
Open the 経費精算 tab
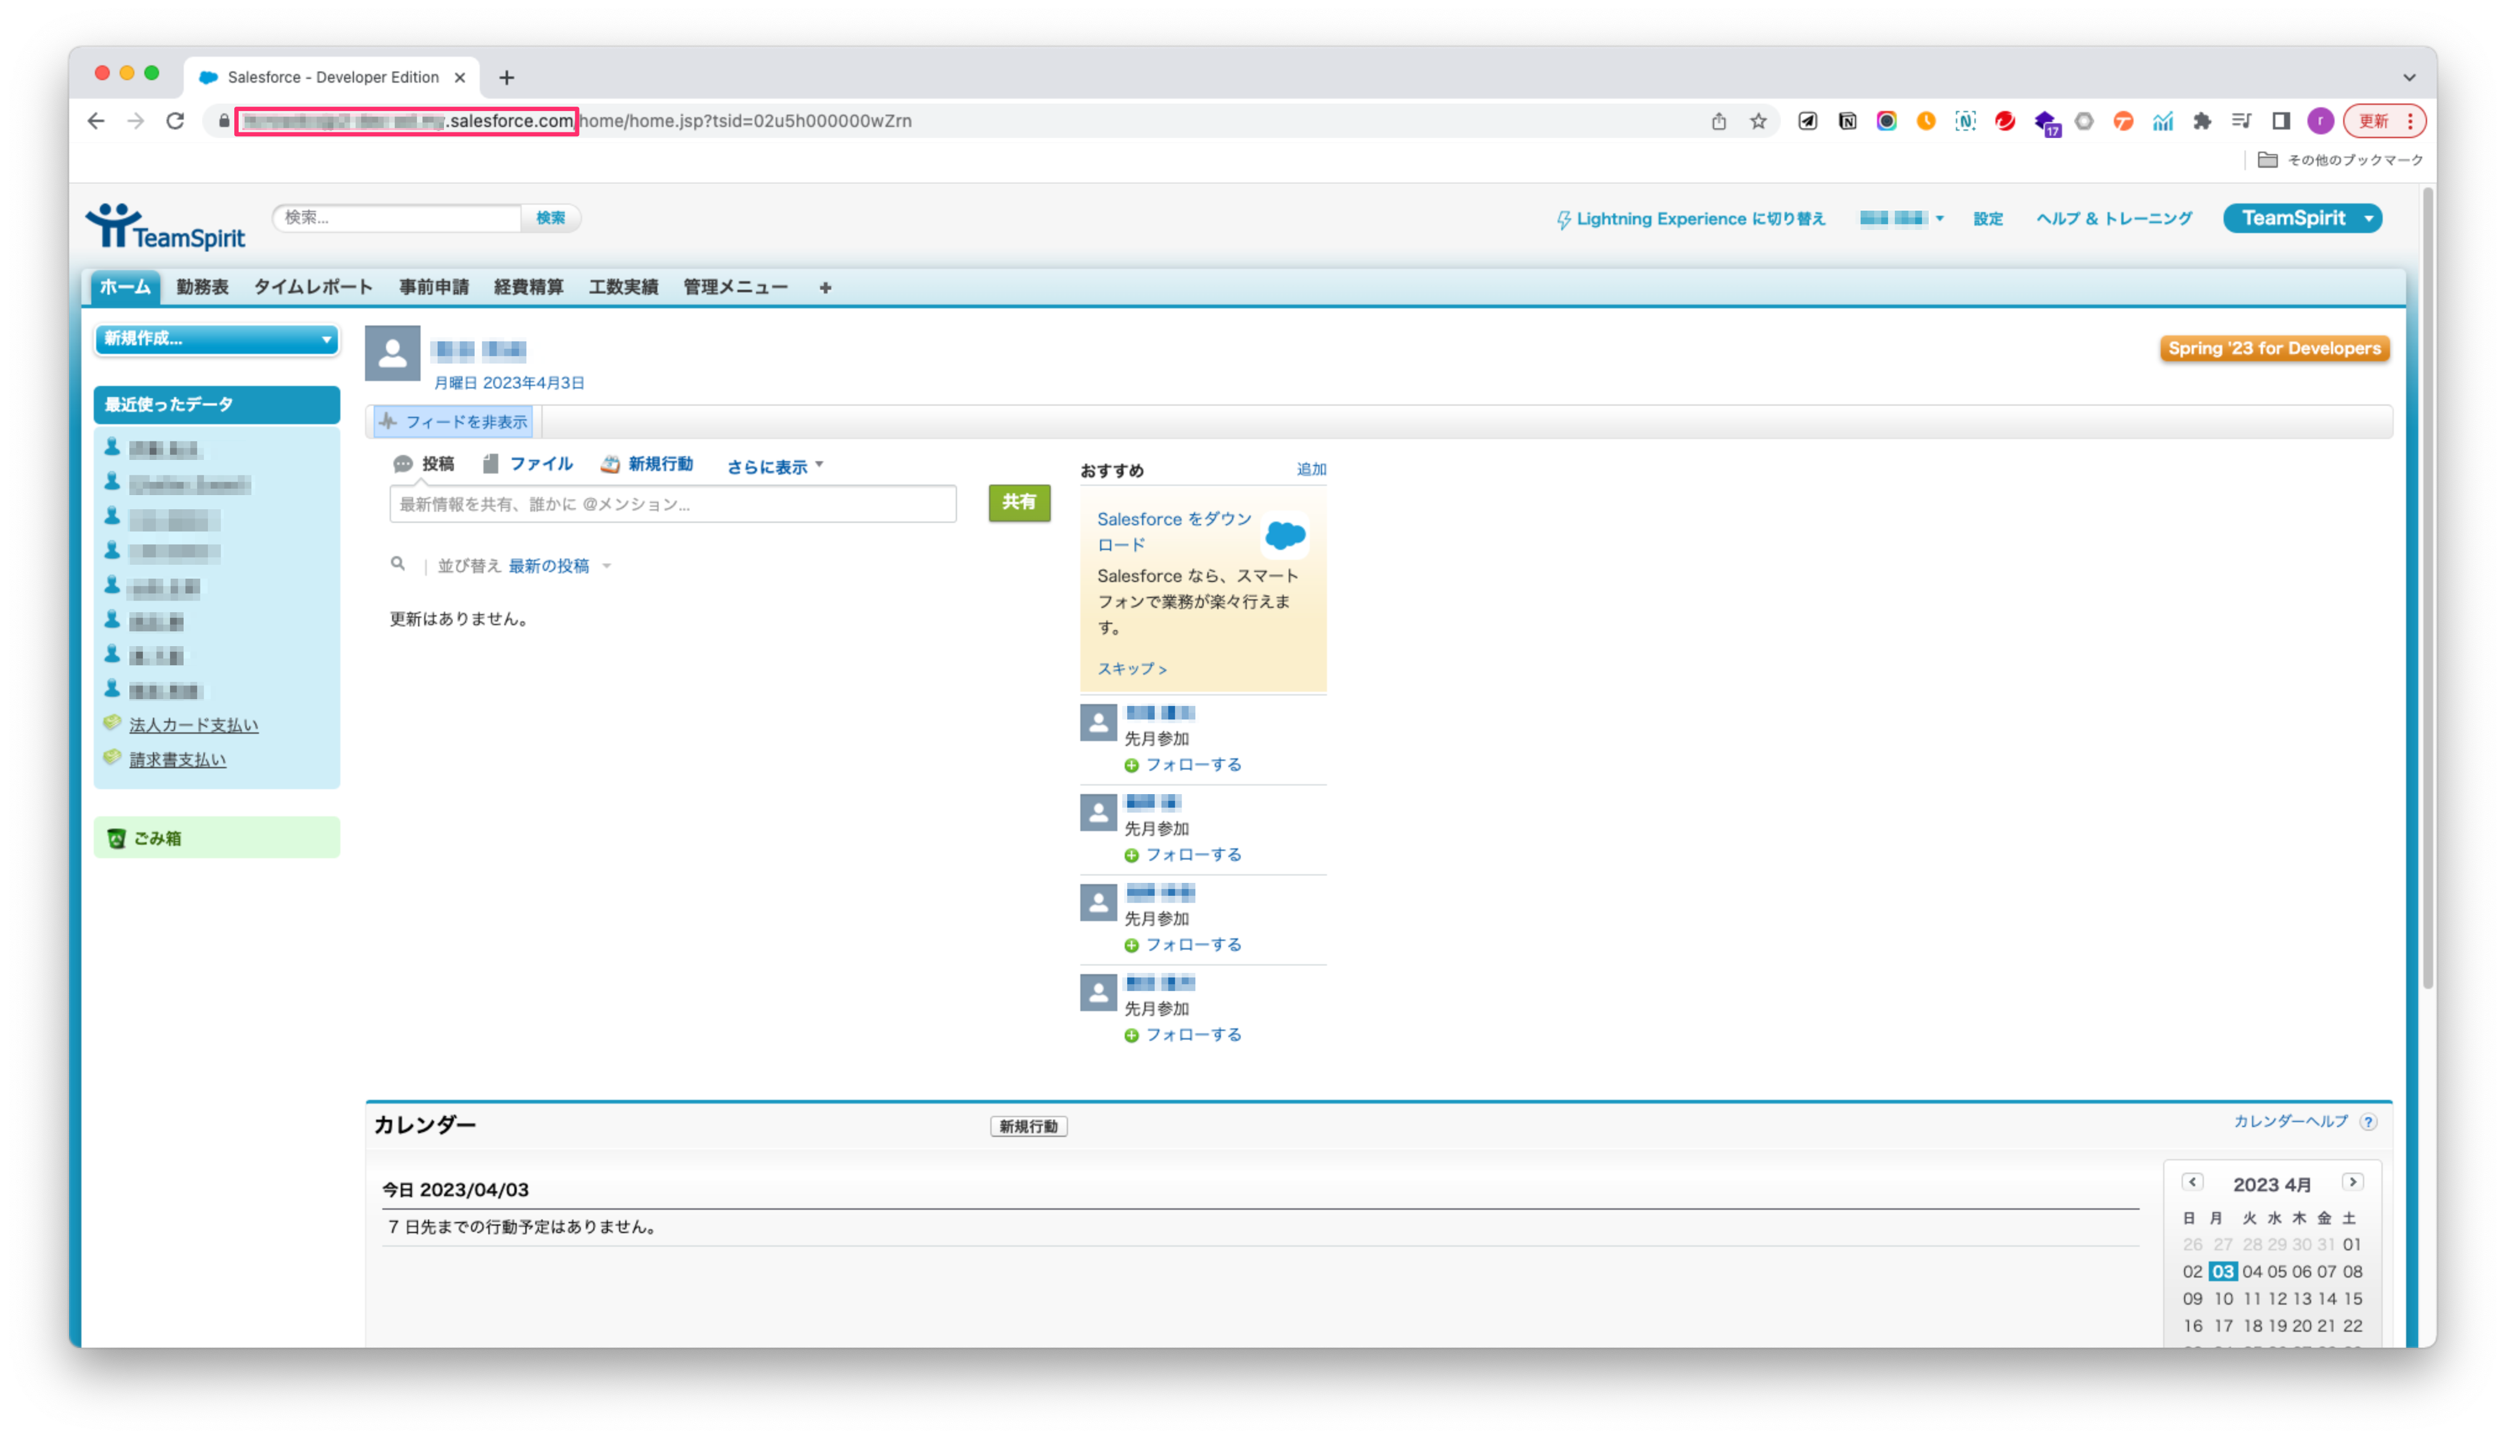[x=528, y=287]
